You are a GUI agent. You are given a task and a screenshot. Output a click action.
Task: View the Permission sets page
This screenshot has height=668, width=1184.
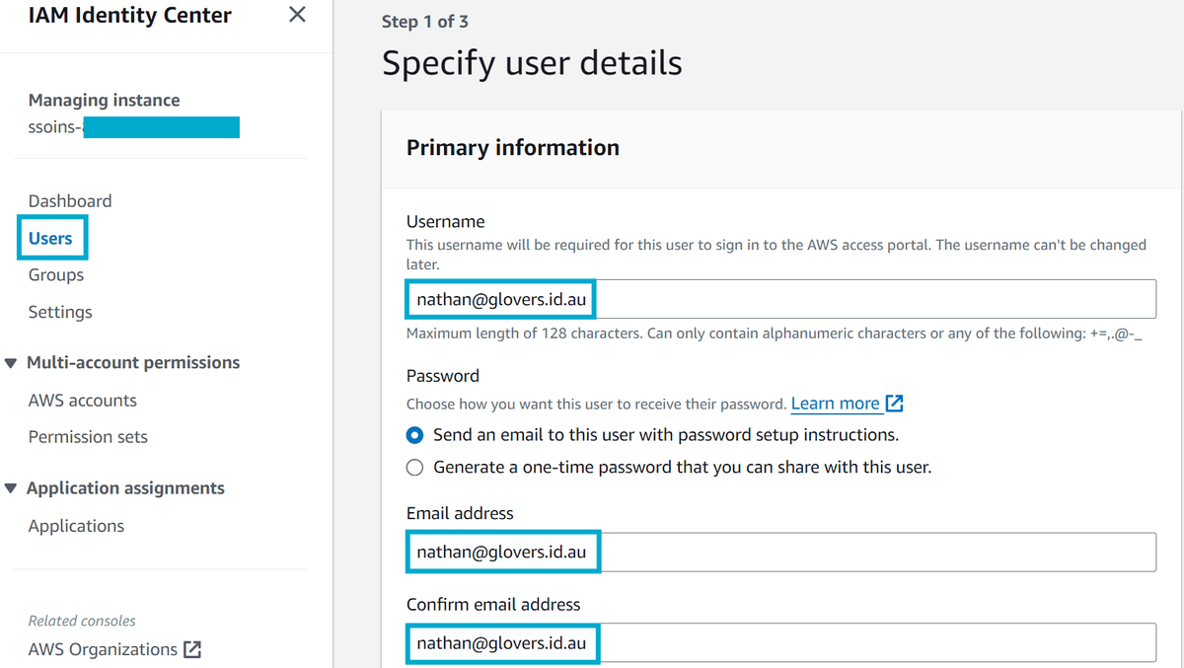[x=89, y=436]
